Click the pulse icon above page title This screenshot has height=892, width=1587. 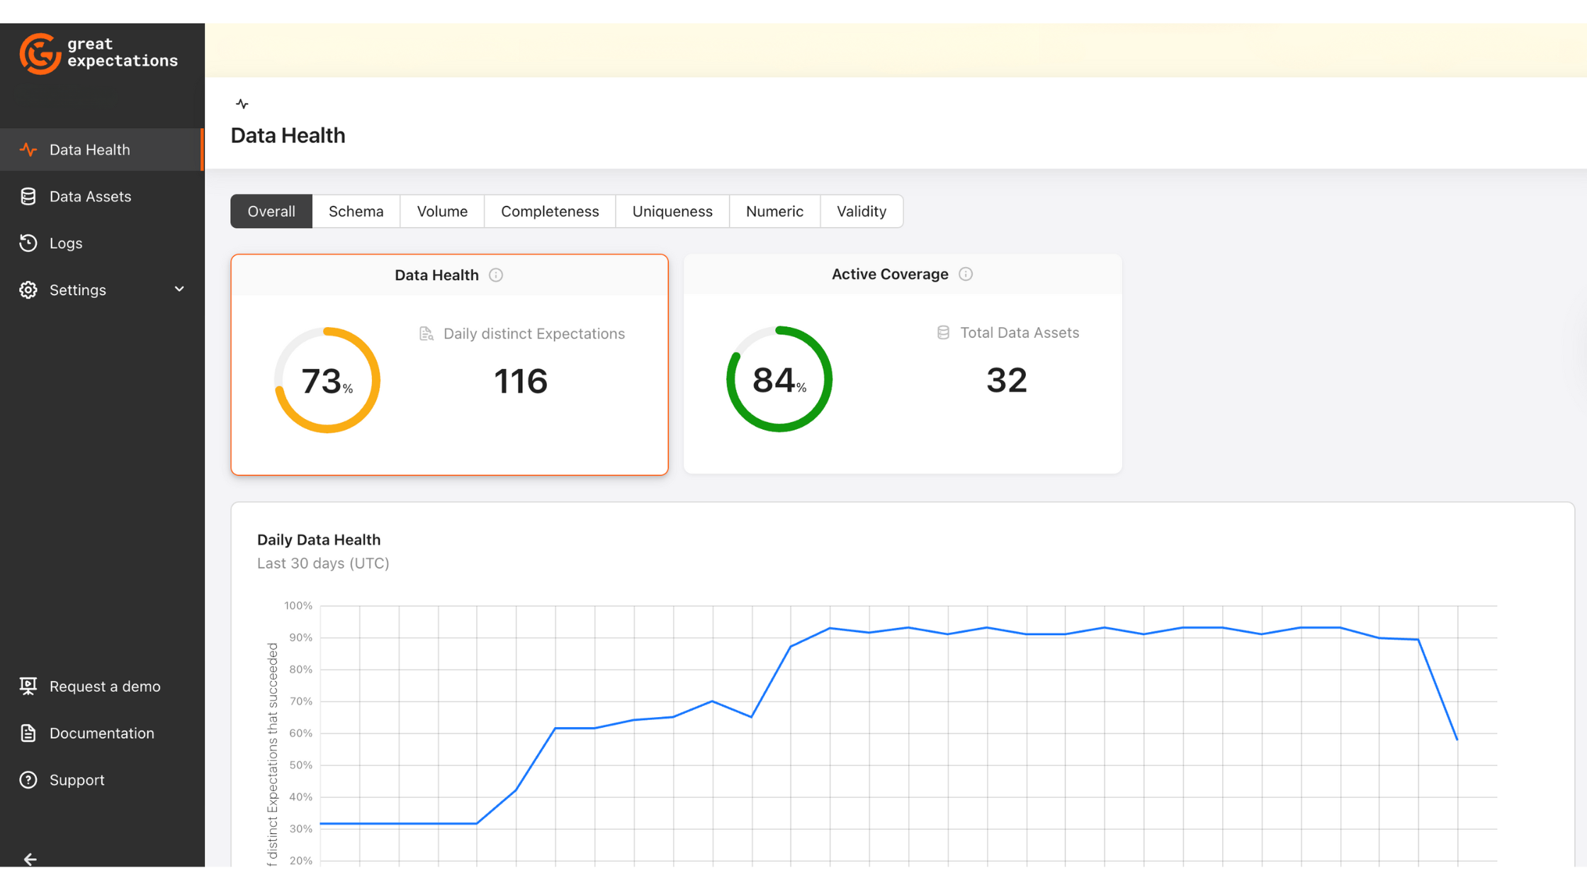(242, 104)
